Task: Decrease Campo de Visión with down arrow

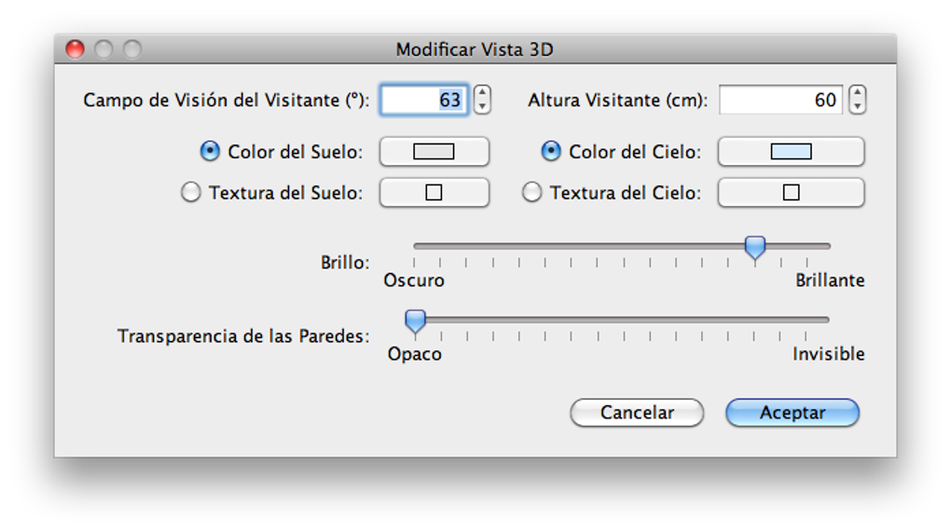Action: pyautogui.click(x=482, y=106)
